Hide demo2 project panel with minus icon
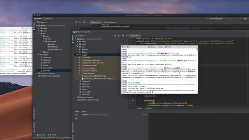 tap(88, 23)
